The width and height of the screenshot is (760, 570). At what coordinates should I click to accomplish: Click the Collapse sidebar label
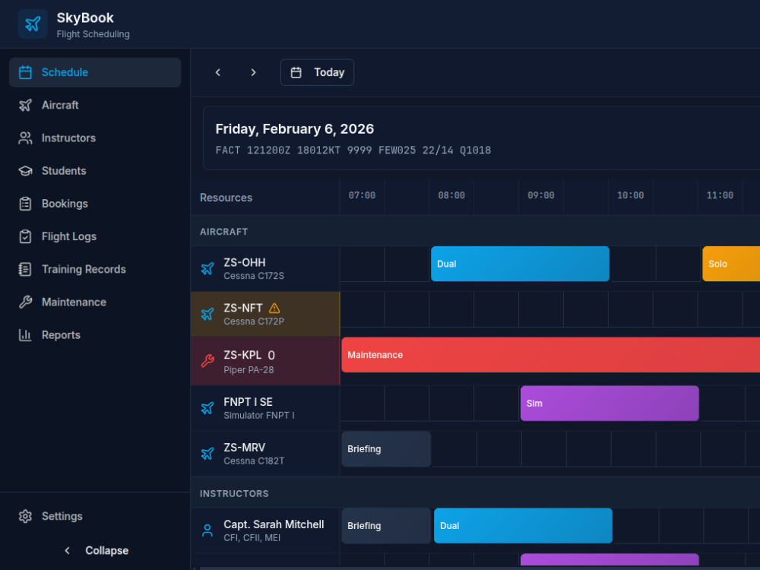[106, 550]
